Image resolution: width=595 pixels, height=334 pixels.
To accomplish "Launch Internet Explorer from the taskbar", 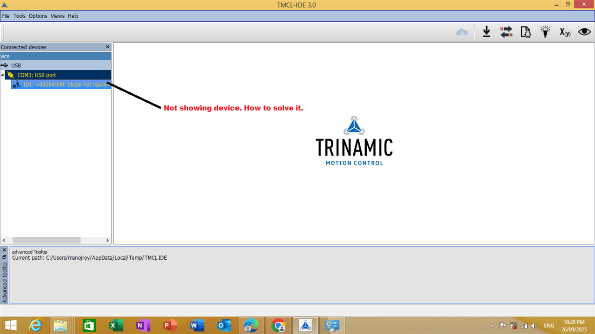I will point(35,325).
